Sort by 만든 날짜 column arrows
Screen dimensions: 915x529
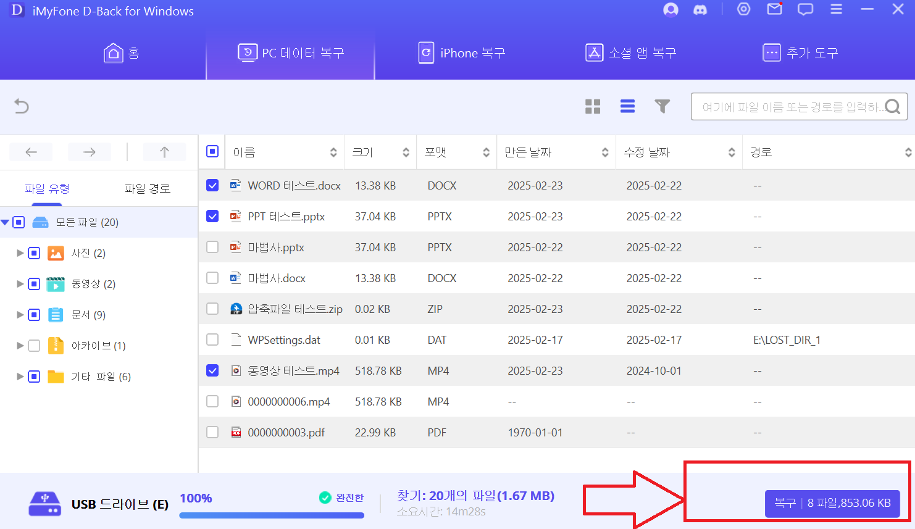(605, 152)
